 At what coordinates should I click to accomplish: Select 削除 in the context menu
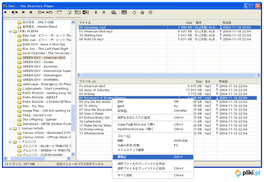pos(153,141)
